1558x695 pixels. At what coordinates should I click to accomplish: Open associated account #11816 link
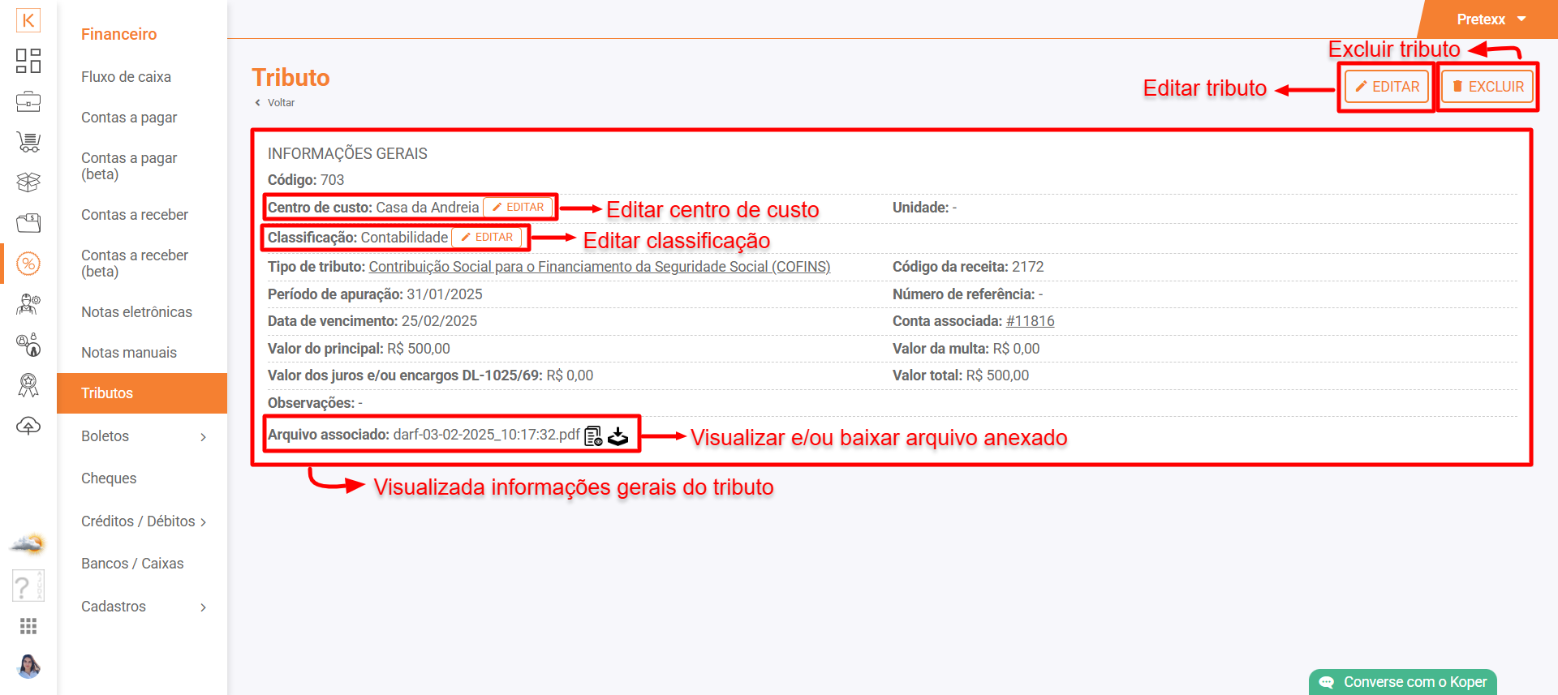point(1030,321)
